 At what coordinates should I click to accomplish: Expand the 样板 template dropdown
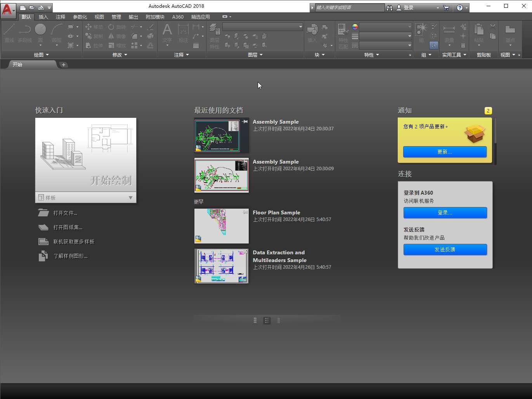(x=130, y=198)
